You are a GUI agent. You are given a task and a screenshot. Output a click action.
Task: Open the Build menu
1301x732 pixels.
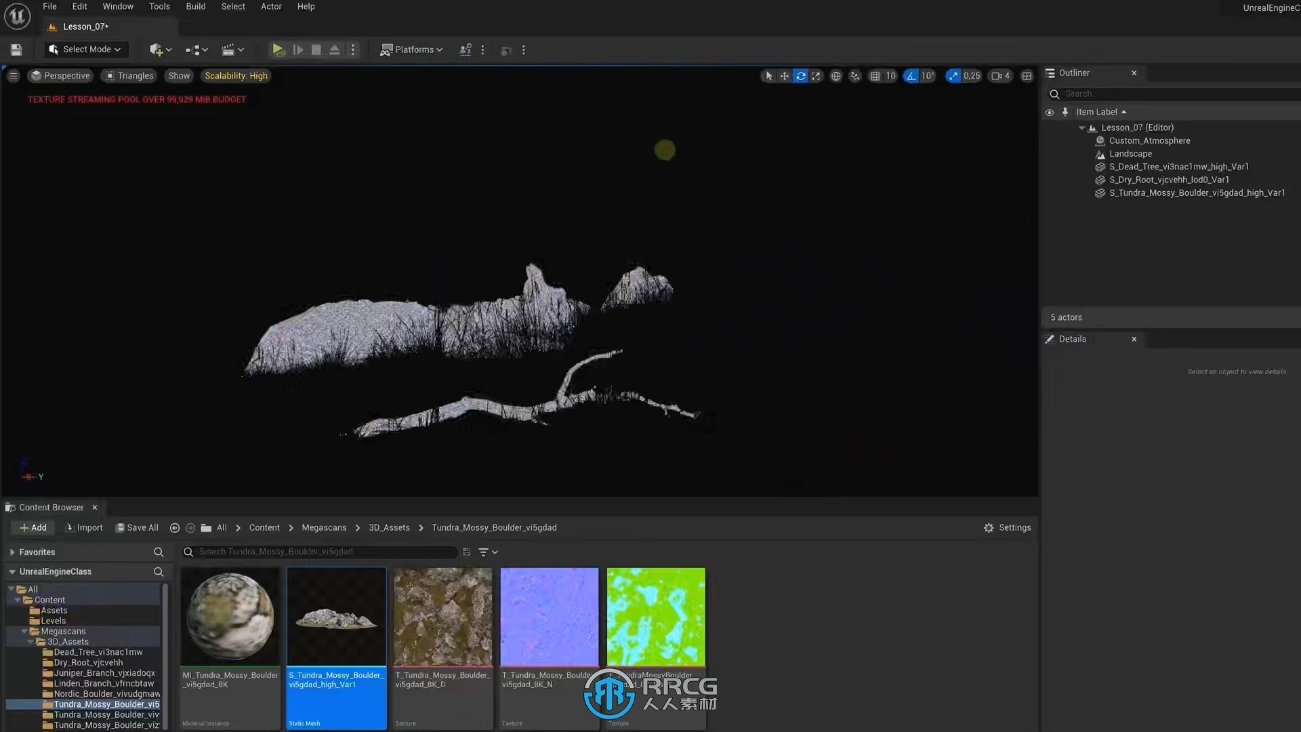[x=196, y=7]
